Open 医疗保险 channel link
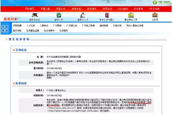The image size is (173, 115). (17, 31)
